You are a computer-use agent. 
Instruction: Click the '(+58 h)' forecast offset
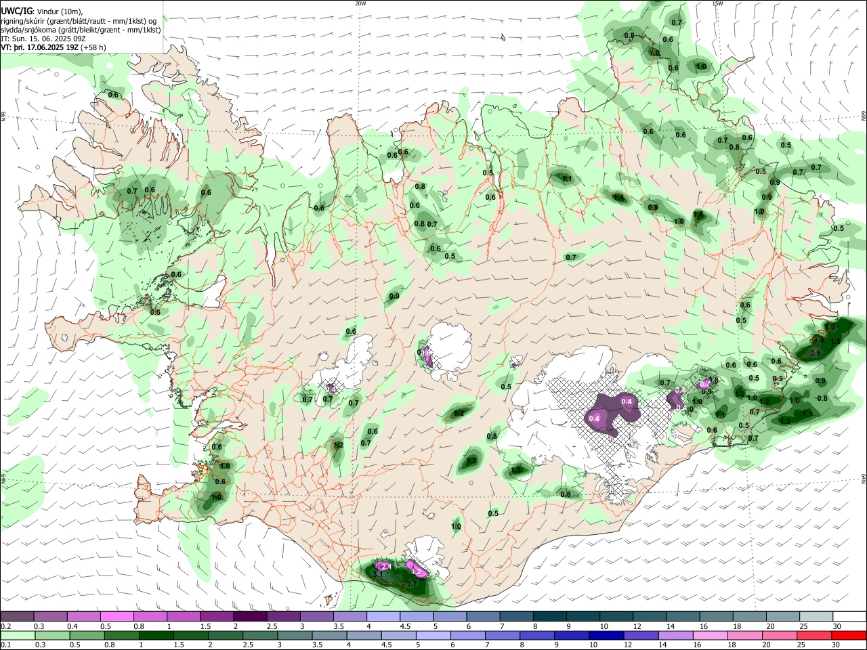click(93, 47)
